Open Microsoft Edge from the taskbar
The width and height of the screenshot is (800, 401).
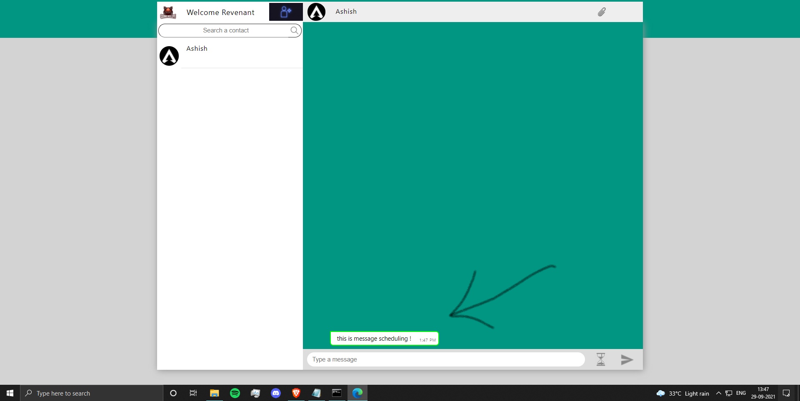(x=357, y=393)
